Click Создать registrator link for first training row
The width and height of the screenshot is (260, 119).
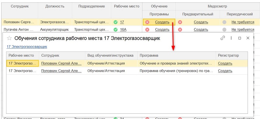tap(225, 63)
